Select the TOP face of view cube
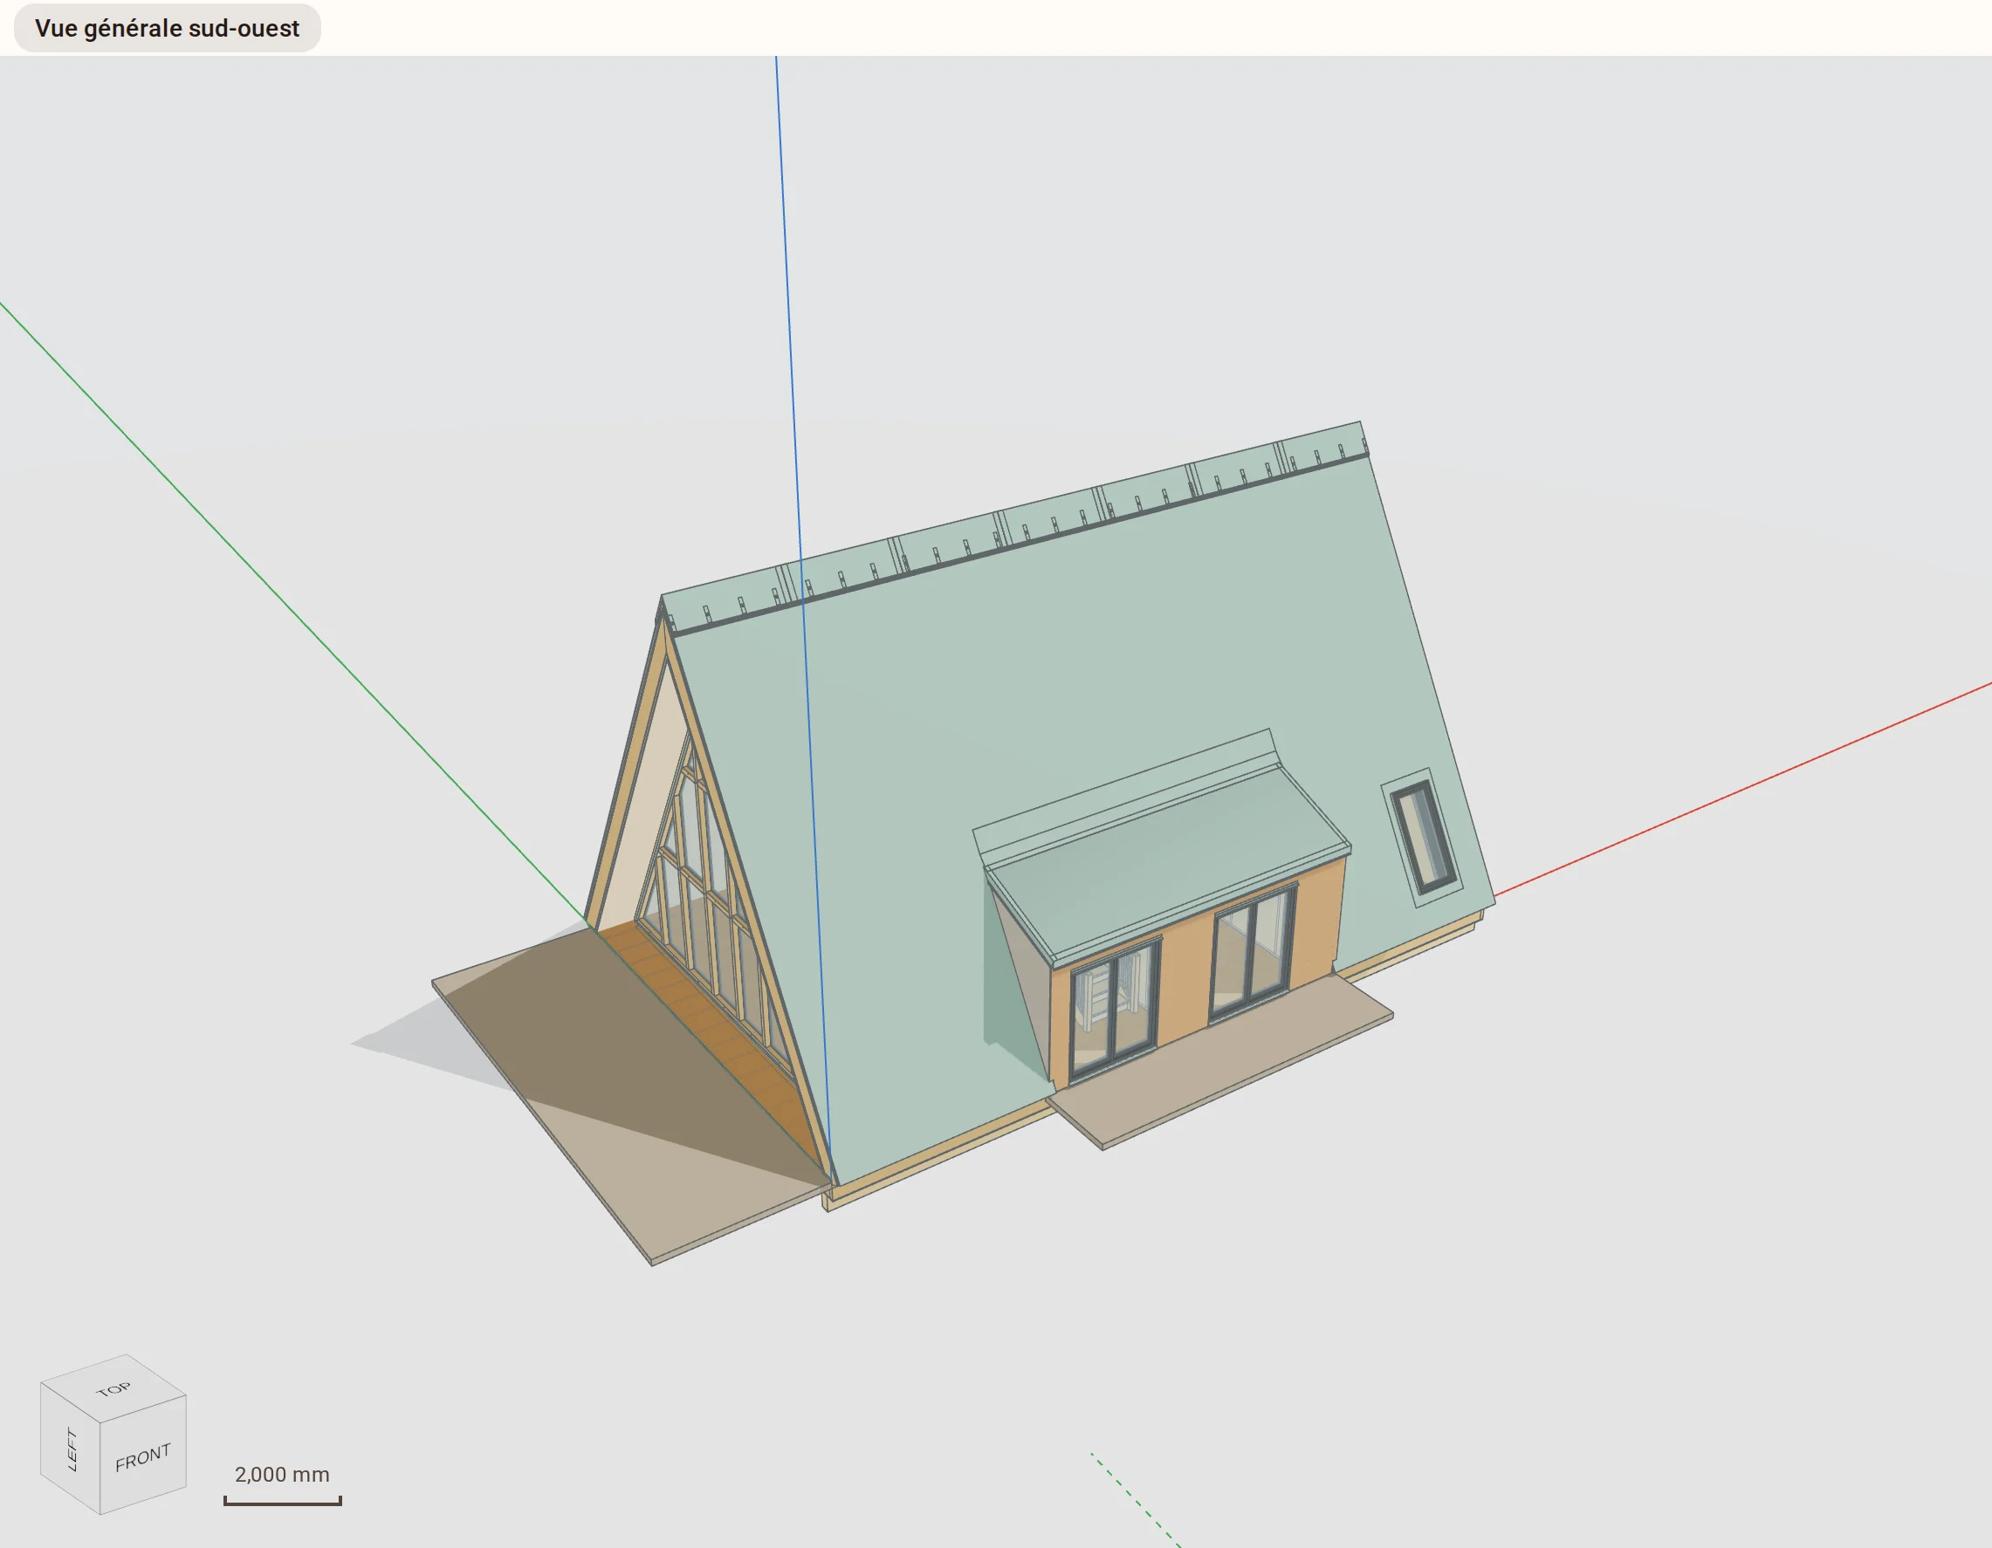Image resolution: width=1992 pixels, height=1548 pixels. [114, 1388]
